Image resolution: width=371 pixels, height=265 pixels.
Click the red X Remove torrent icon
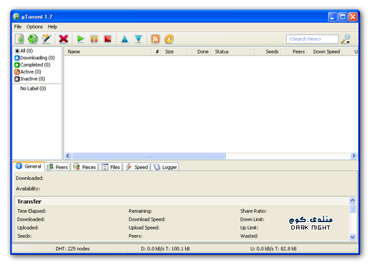point(63,39)
